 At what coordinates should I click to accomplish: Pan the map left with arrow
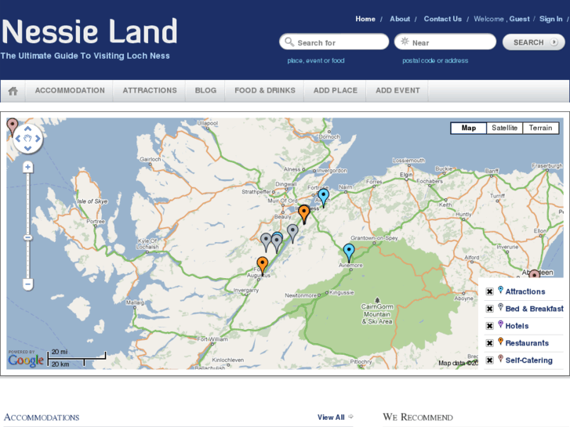pos(18,139)
